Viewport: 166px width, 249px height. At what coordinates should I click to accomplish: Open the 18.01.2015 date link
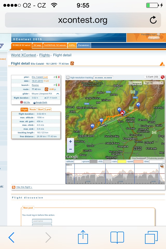[x=37, y=81]
